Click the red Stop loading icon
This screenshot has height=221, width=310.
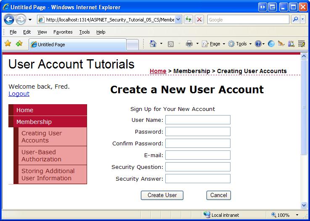pyautogui.click(x=199, y=20)
